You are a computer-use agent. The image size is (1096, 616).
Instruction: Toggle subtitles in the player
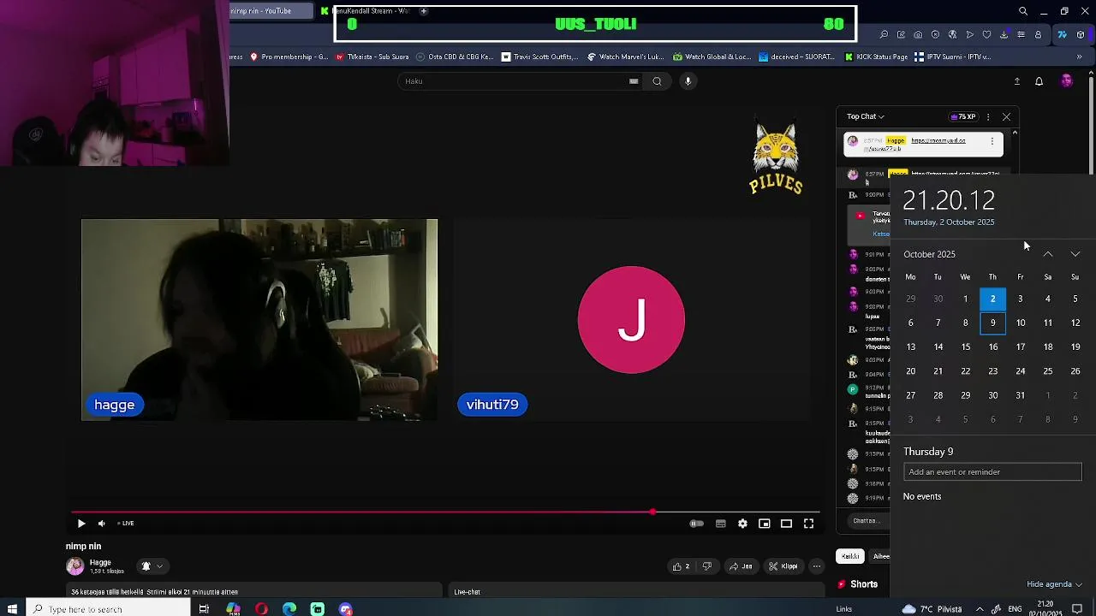721,524
